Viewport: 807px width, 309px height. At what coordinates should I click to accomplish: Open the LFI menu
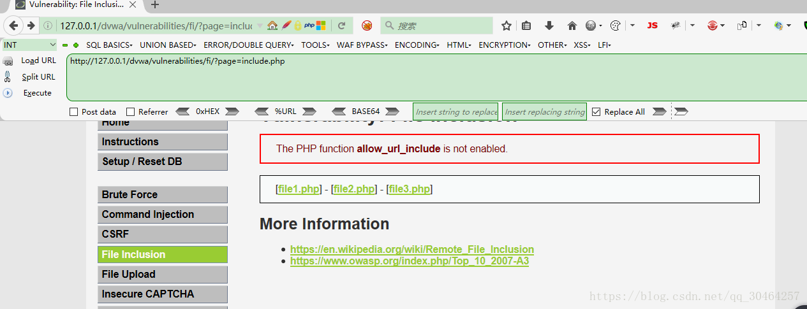point(604,45)
